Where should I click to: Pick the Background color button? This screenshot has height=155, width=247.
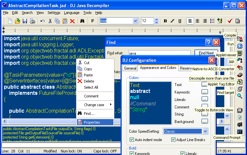click(x=204, y=121)
